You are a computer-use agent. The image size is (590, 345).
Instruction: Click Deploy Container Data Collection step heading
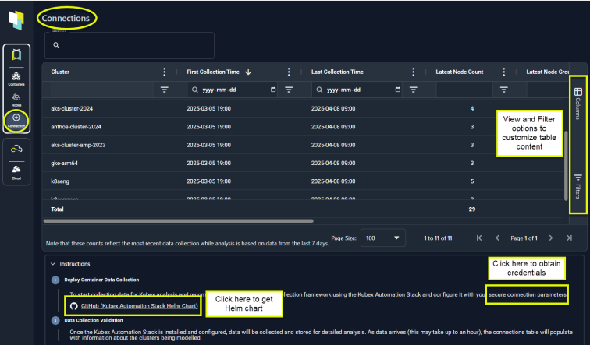pyautogui.click(x=101, y=280)
